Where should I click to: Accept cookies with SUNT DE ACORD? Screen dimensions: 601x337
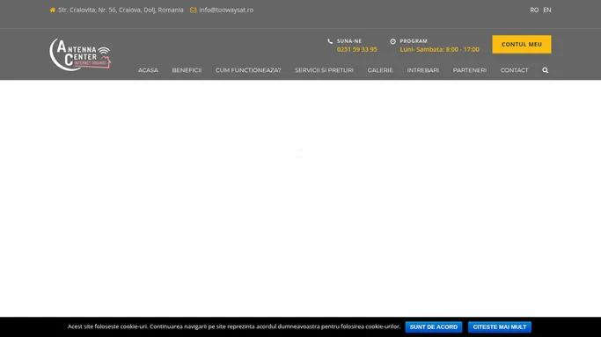click(434, 327)
